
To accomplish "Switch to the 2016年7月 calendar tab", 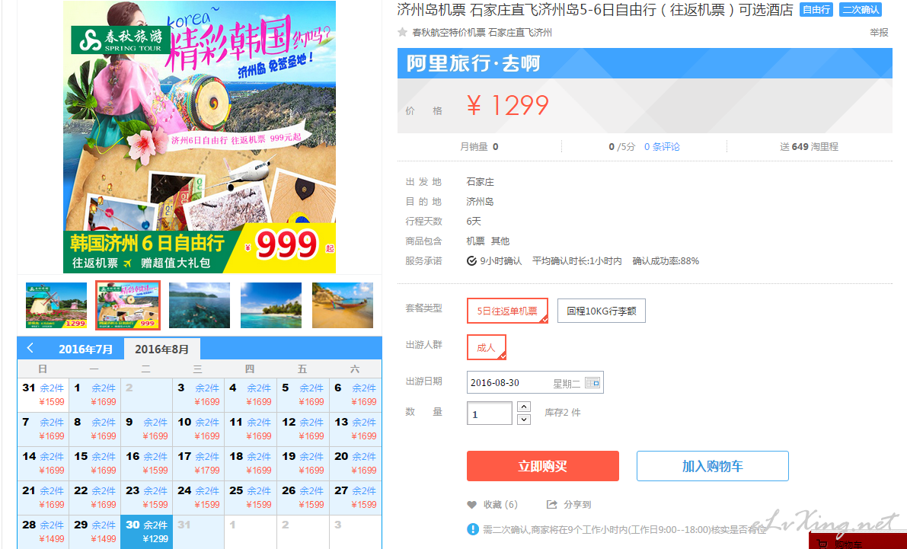I will [85, 349].
